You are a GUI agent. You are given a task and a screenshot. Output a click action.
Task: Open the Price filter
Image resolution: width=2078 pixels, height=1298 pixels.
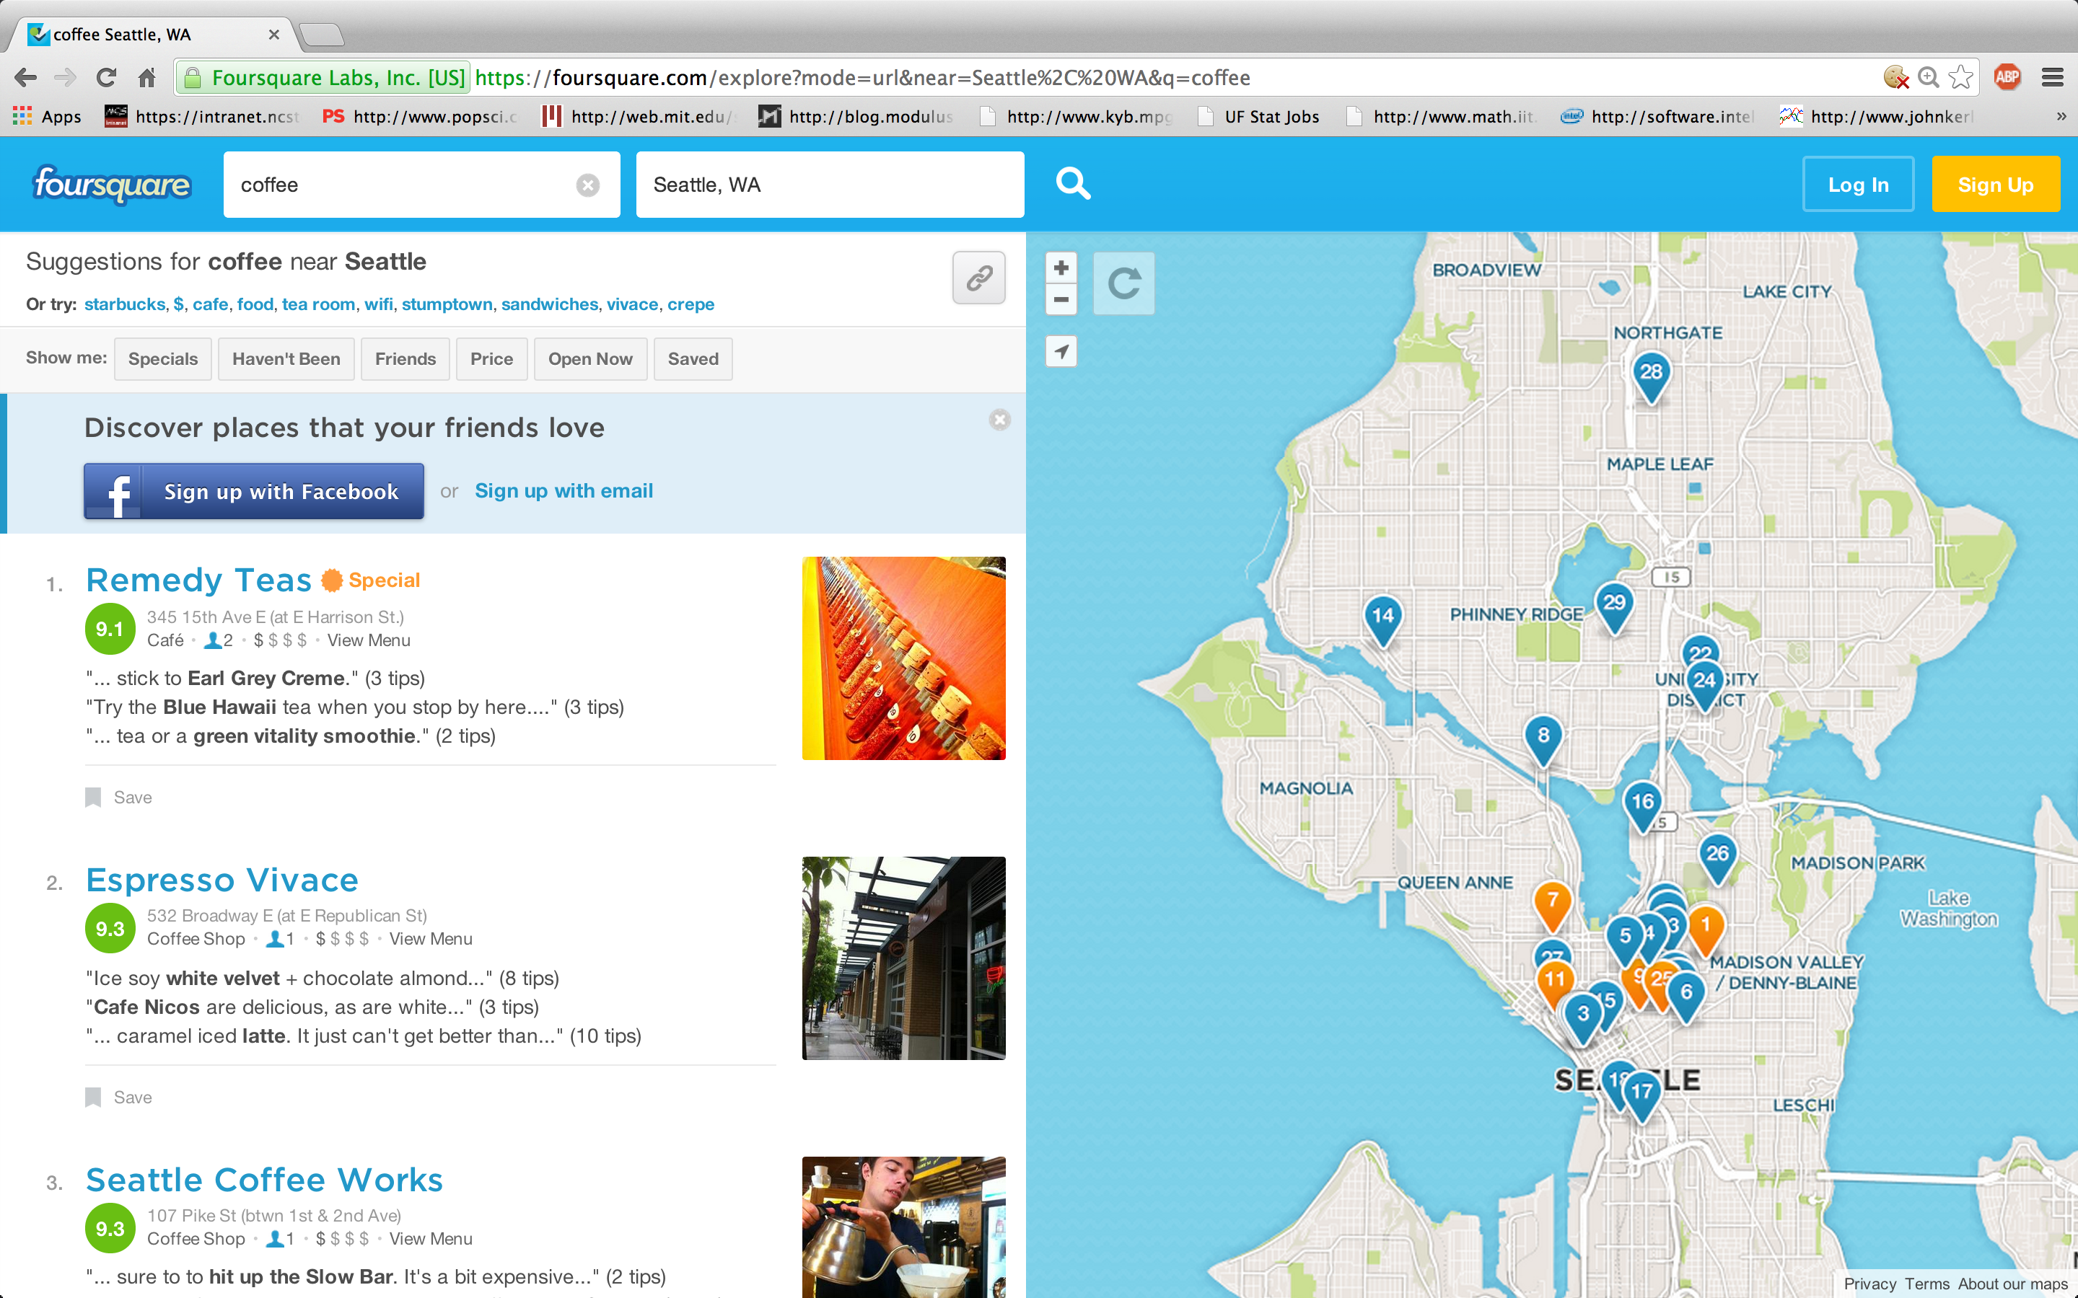(491, 359)
